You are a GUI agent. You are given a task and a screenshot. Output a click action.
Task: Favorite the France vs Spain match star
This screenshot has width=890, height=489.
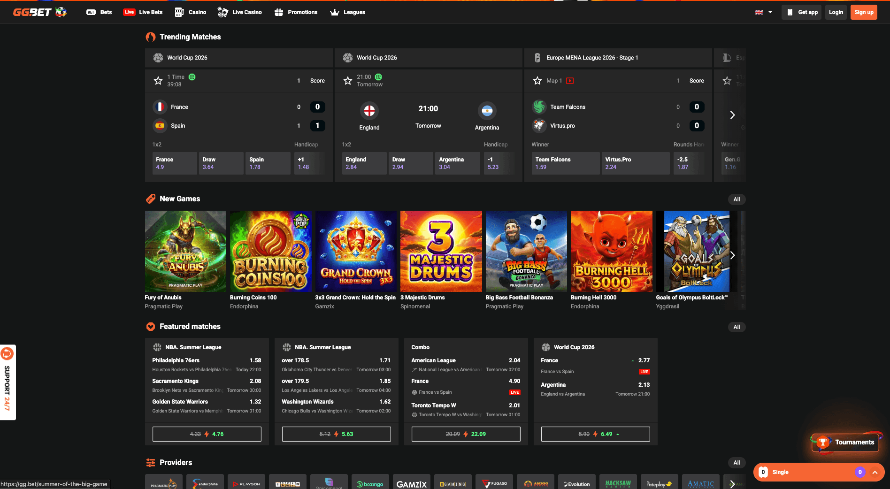point(158,81)
